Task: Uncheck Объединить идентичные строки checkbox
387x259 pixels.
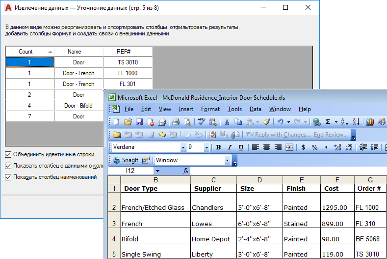Action: [8, 155]
